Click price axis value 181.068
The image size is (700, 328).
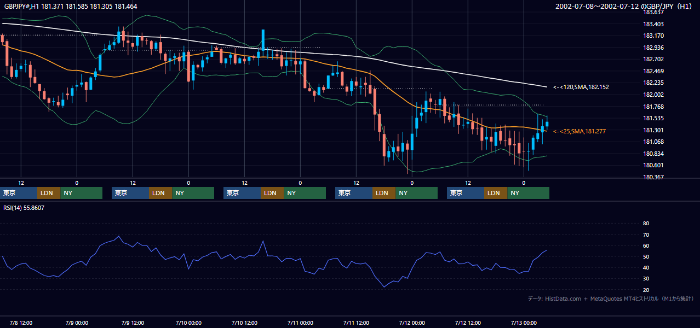pyautogui.click(x=653, y=142)
